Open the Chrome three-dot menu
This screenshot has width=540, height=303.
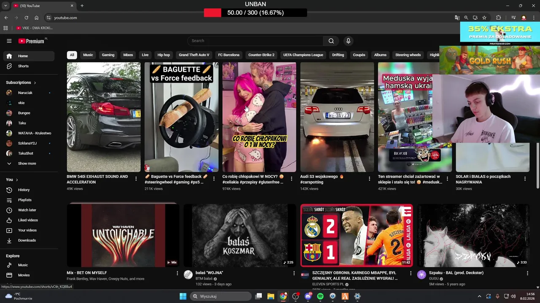tap(534, 18)
